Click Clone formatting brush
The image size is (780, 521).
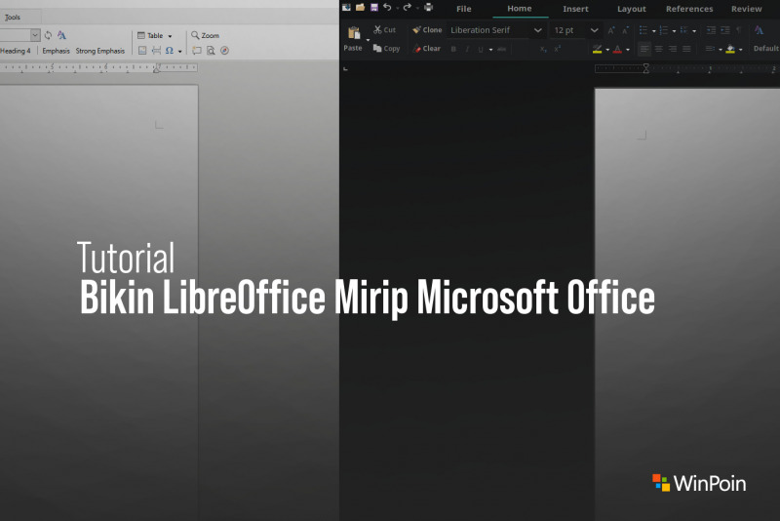point(427,30)
